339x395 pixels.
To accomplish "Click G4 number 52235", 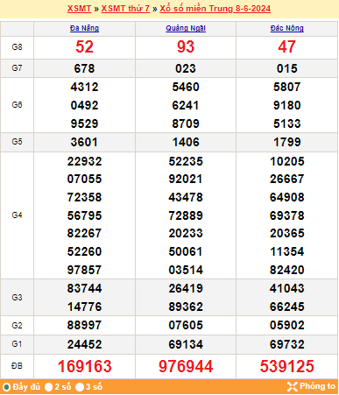I will 186,161.
